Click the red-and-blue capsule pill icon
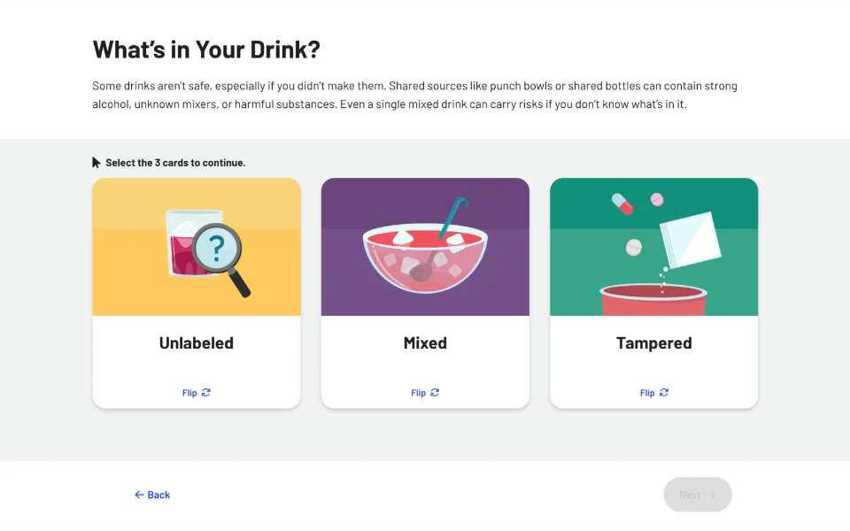Image resolution: width=850 pixels, height=531 pixels. point(622,204)
